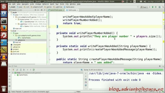Collapse the test module in project tree
Screen dimensions: 165x93
click(x=9, y=31)
